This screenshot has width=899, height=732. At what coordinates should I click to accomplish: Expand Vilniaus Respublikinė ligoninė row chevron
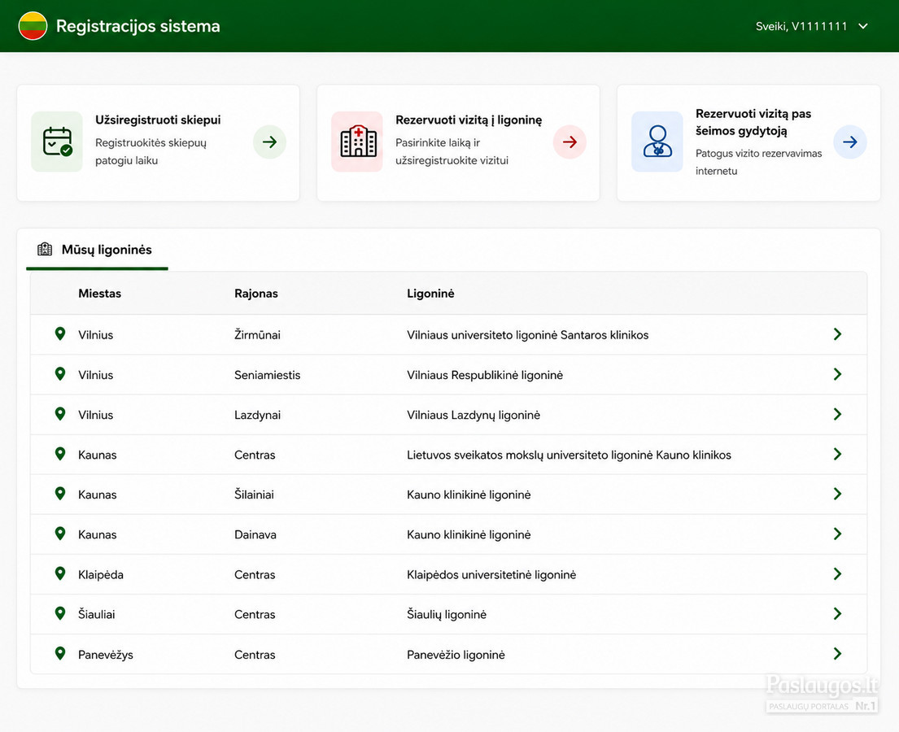[x=837, y=374]
